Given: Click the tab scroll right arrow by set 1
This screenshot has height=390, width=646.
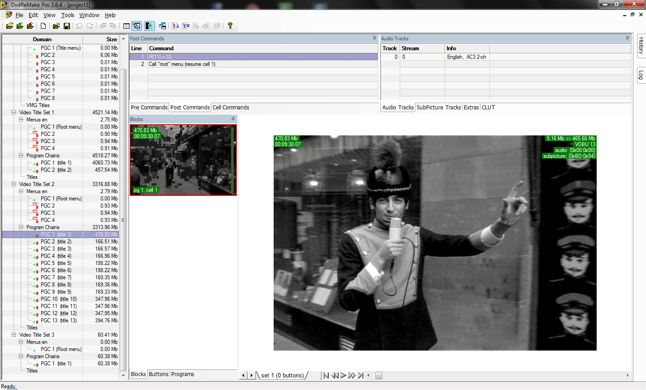Looking at the screenshot, I should (252, 376).
